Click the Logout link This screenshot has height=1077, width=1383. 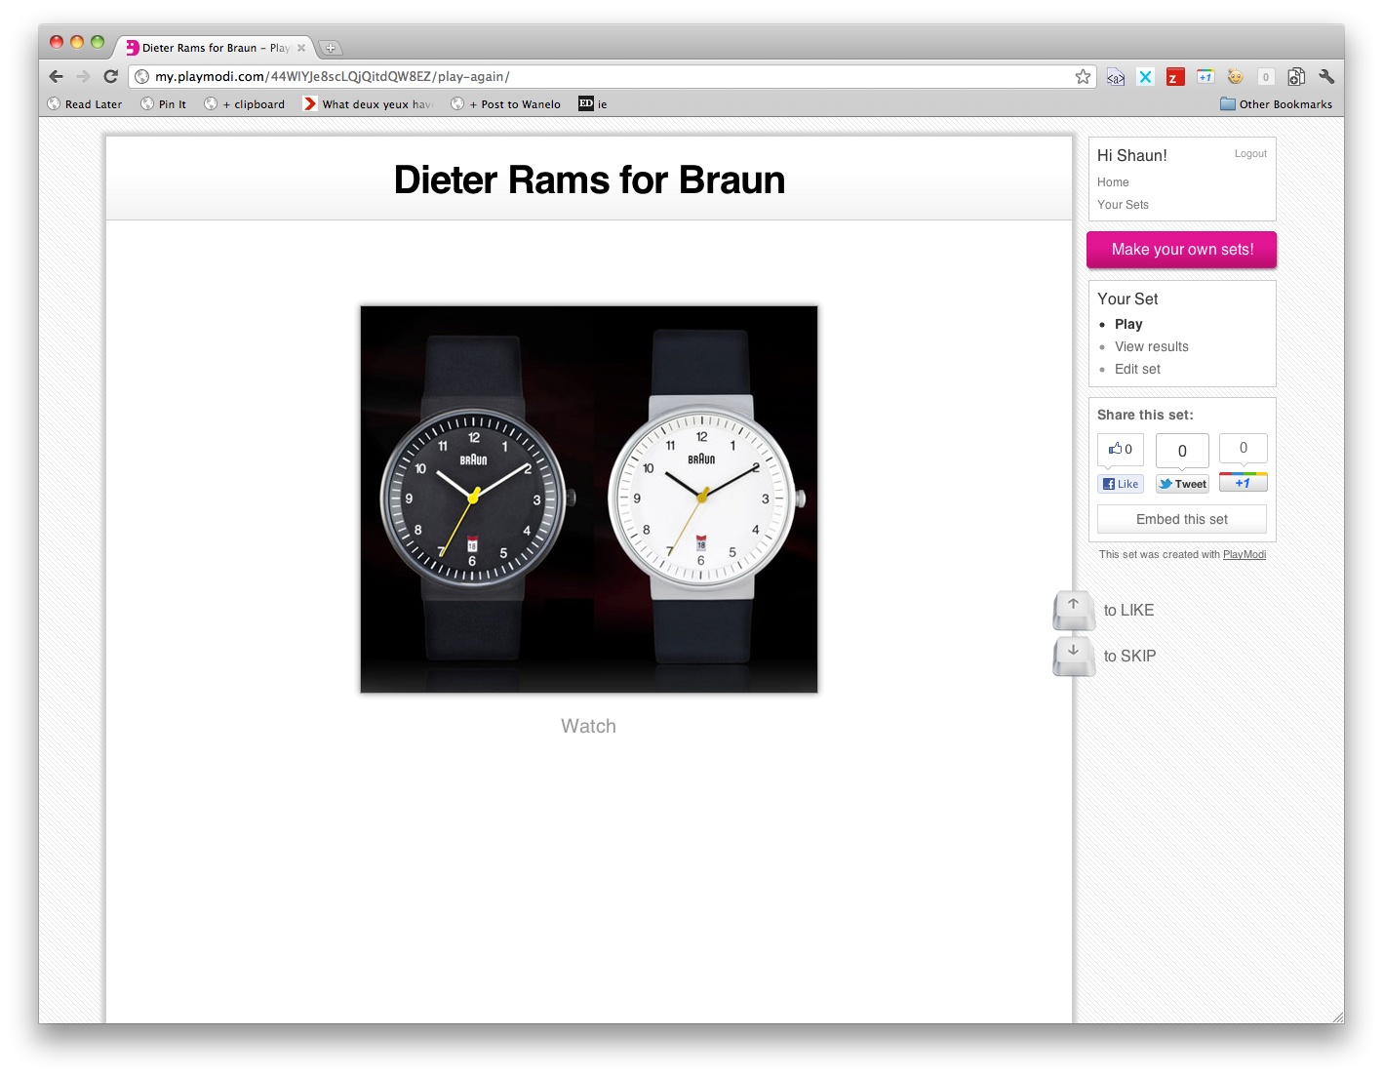coord(1250,154)
